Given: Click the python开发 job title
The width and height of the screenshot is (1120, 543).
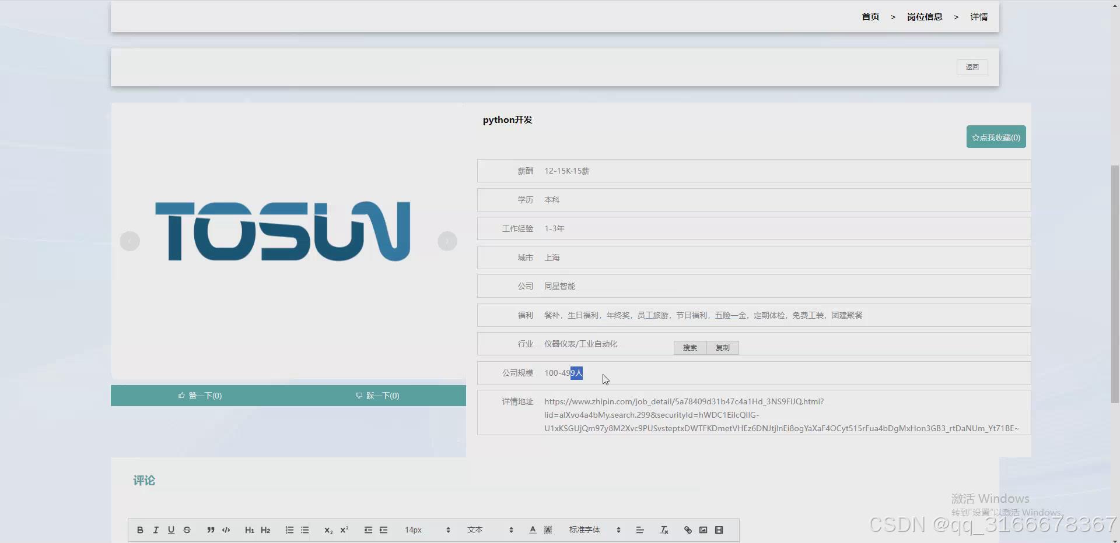Looking at the screenshot, I should click(x=508, y=120).
